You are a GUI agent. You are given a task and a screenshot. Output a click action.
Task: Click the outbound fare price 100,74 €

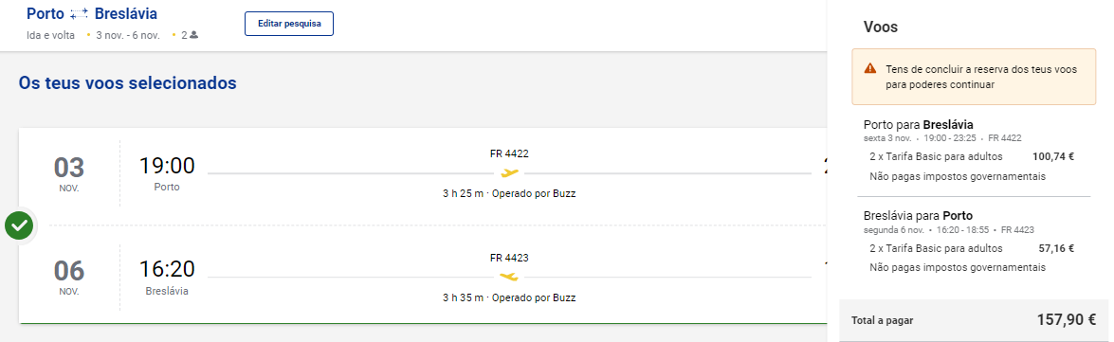click(1053, 157)
